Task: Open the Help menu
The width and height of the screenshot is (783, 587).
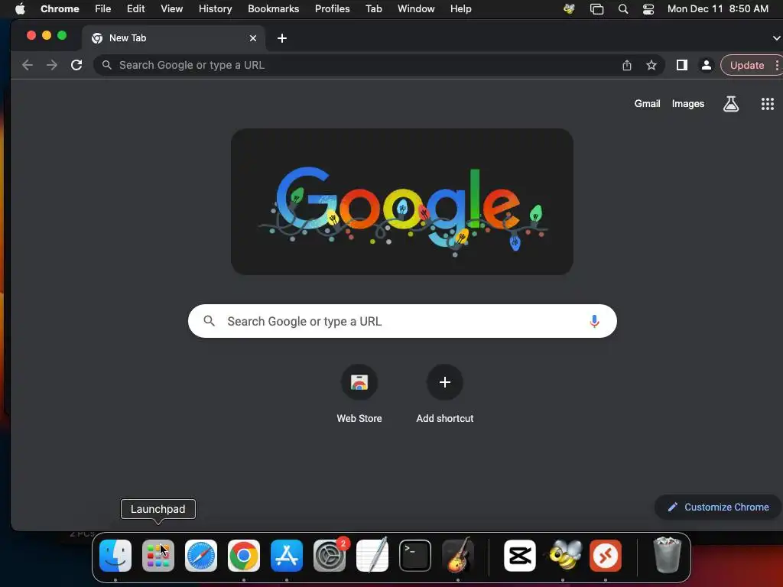Action: [460, 8]
